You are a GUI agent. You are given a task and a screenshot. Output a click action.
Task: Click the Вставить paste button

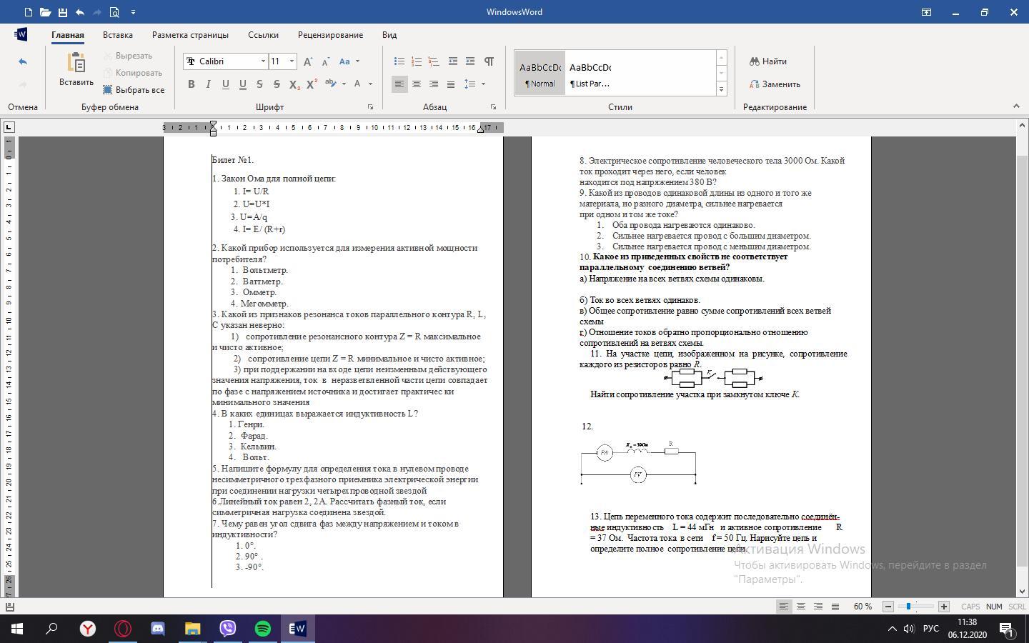76,71
